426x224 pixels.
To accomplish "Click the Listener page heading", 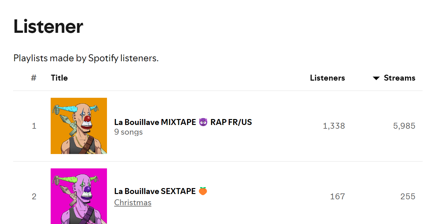I will 48,27.
